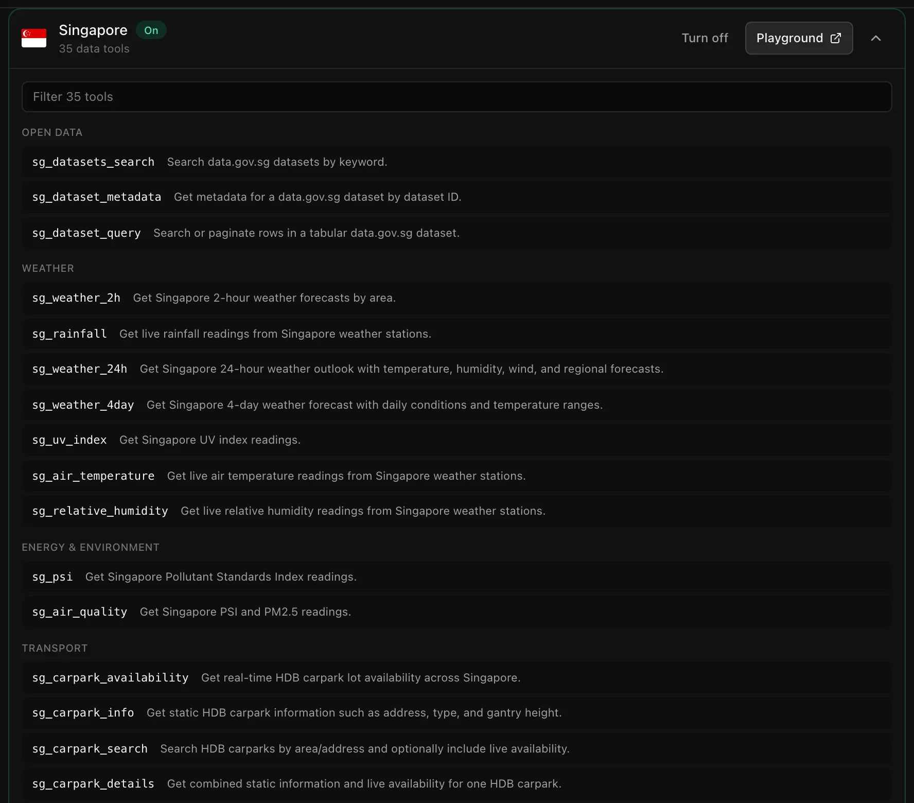Open the sg_psi pollutant tool
This screenshot has width=914, height=803.
(456, 577)
